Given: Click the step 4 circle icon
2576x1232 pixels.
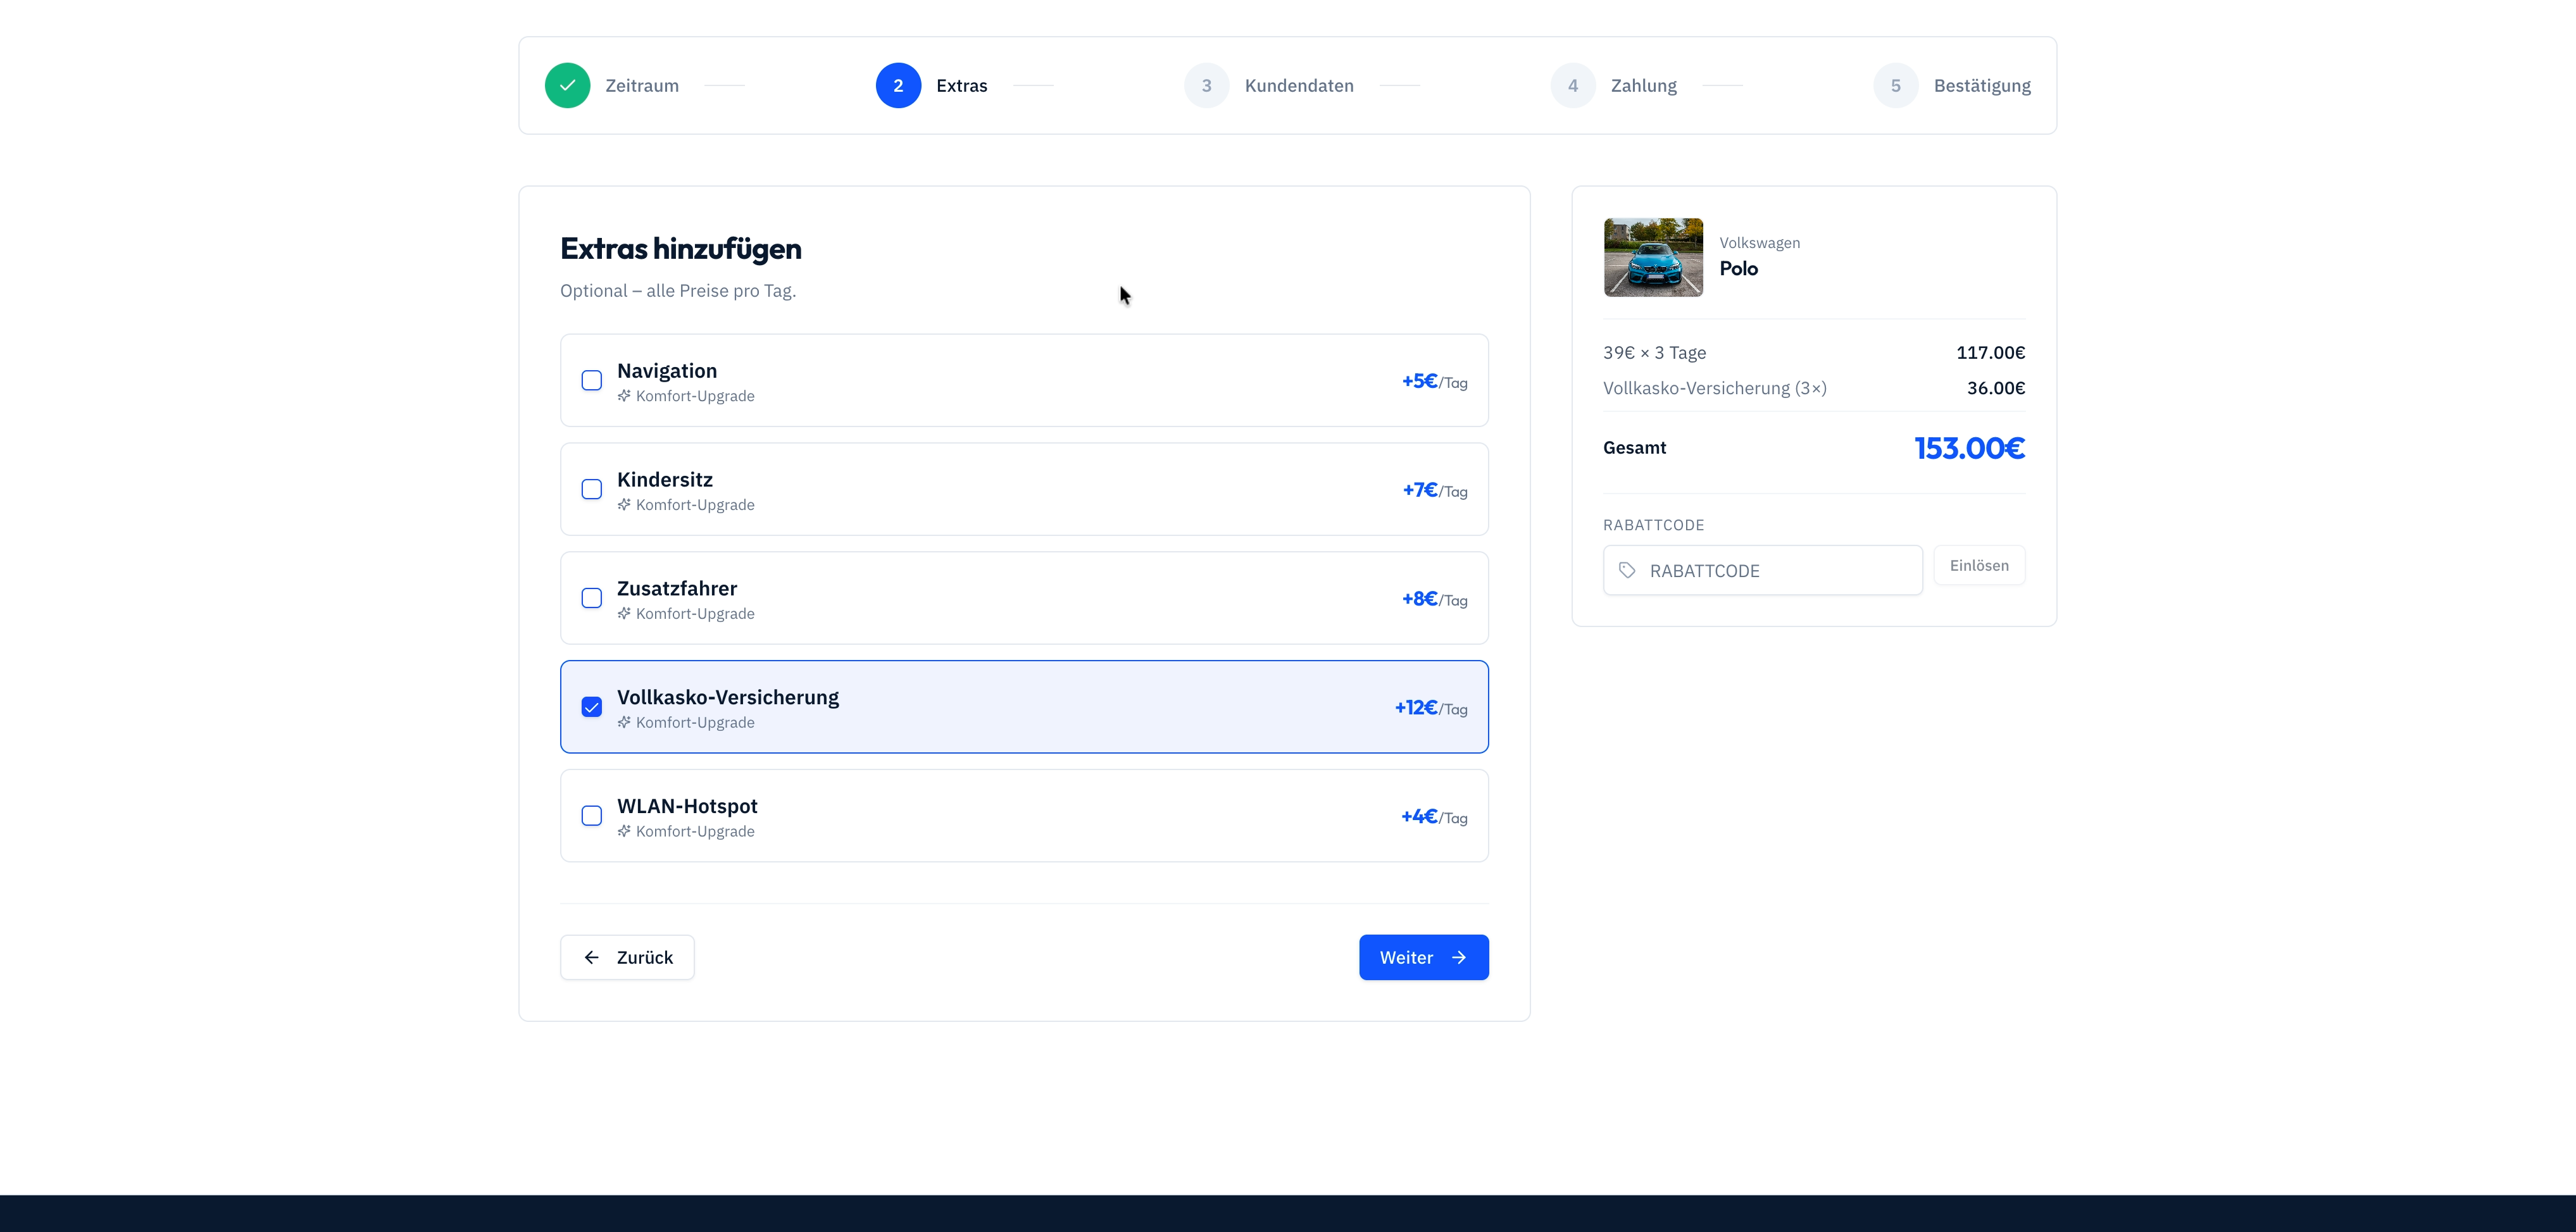Looking at the screenshot, I should tap(1573, 86).
